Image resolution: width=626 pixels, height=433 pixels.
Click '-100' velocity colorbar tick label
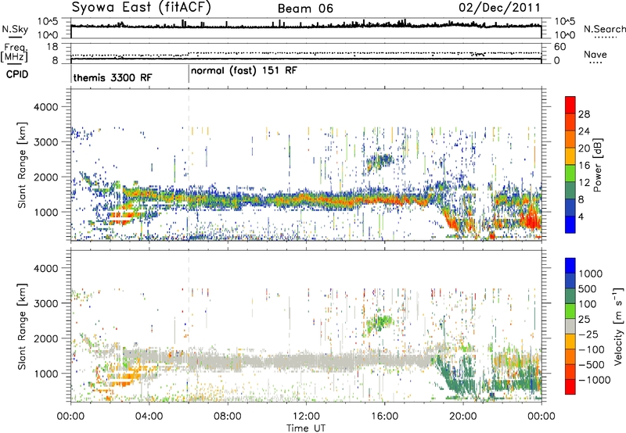point(591,349)
